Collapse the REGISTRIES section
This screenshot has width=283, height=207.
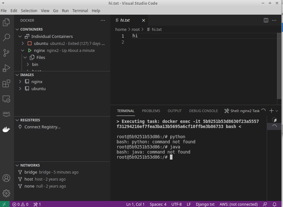[x=17, y=120]
